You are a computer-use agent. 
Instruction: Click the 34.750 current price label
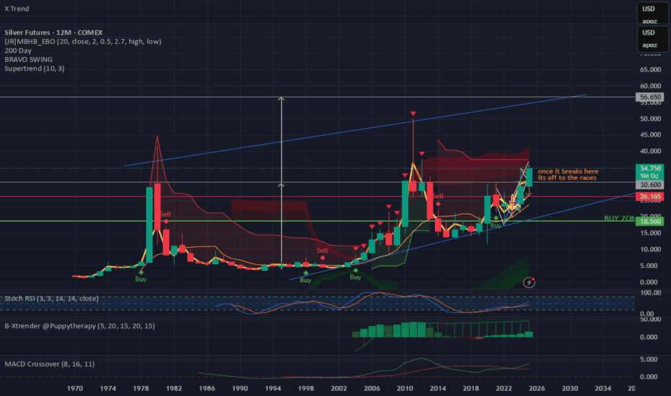coord(650,168)
